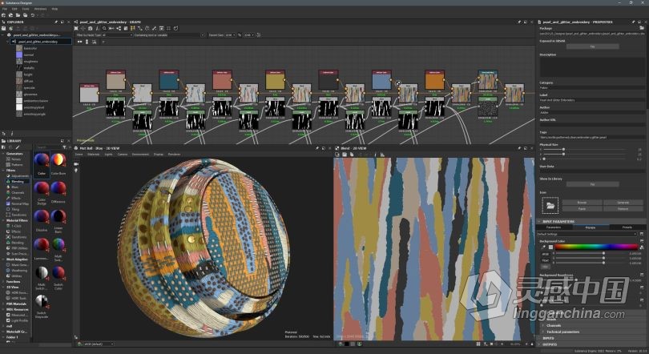
Task: Select Noises in the Library tree
Action: pos(16,159)
